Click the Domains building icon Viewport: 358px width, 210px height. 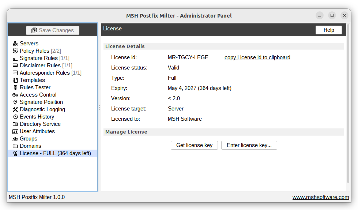15,146
